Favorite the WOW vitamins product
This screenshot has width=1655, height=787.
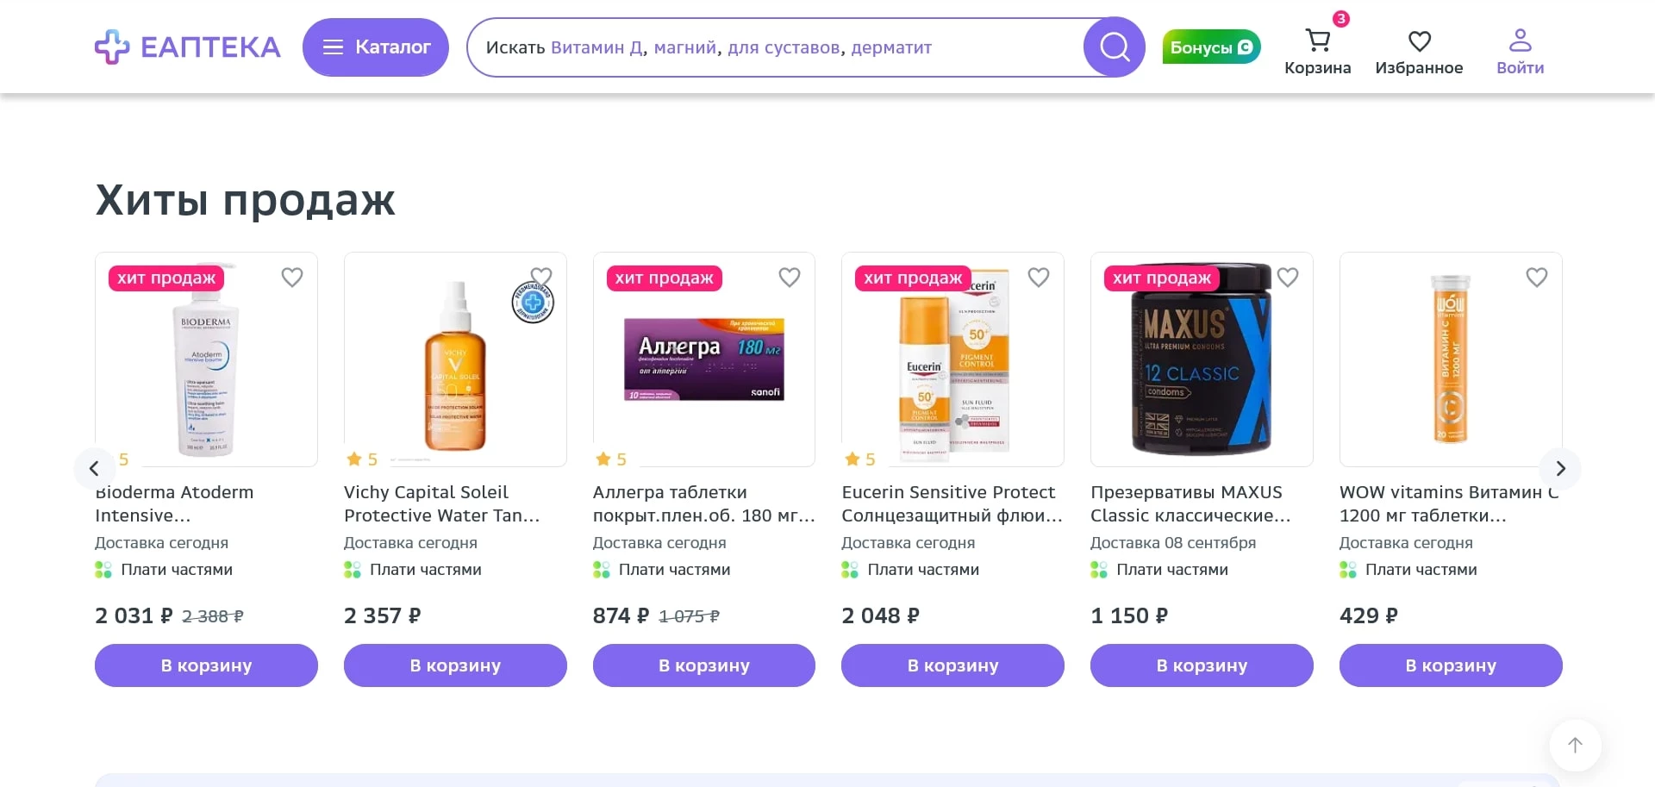pos(1536,278)
